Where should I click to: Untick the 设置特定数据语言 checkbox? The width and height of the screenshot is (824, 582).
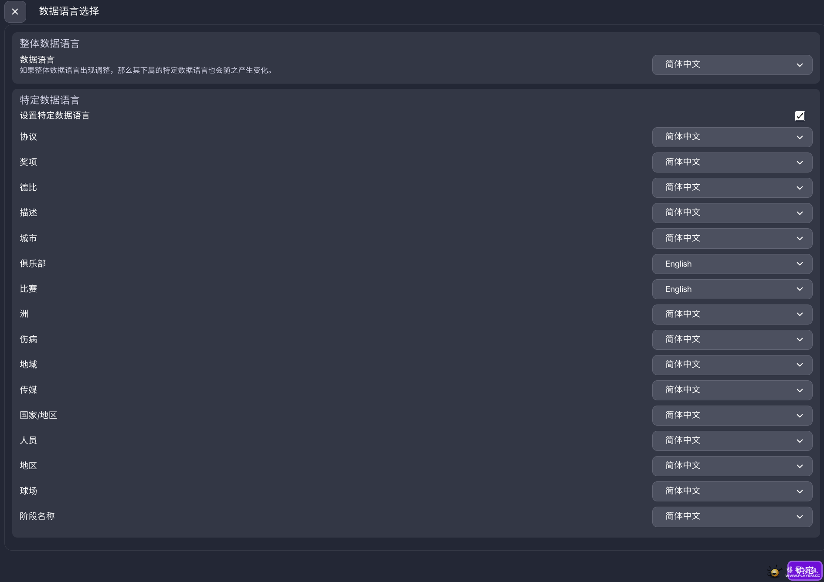[800, 116]
